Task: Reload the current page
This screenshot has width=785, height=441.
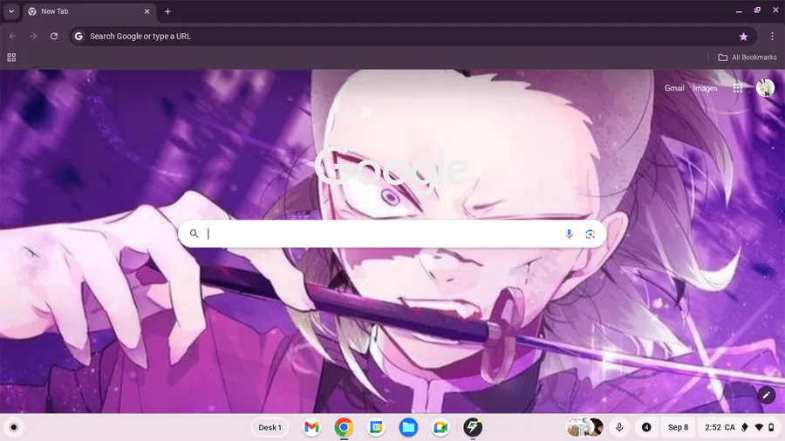Action: click(54, 36)
